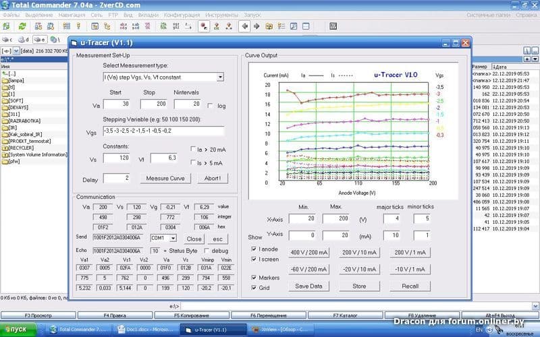Viewport: 540px width, 337px height.
Task: Click the green refresh icon in Total Commander toolbar
Action: (22, 26)
